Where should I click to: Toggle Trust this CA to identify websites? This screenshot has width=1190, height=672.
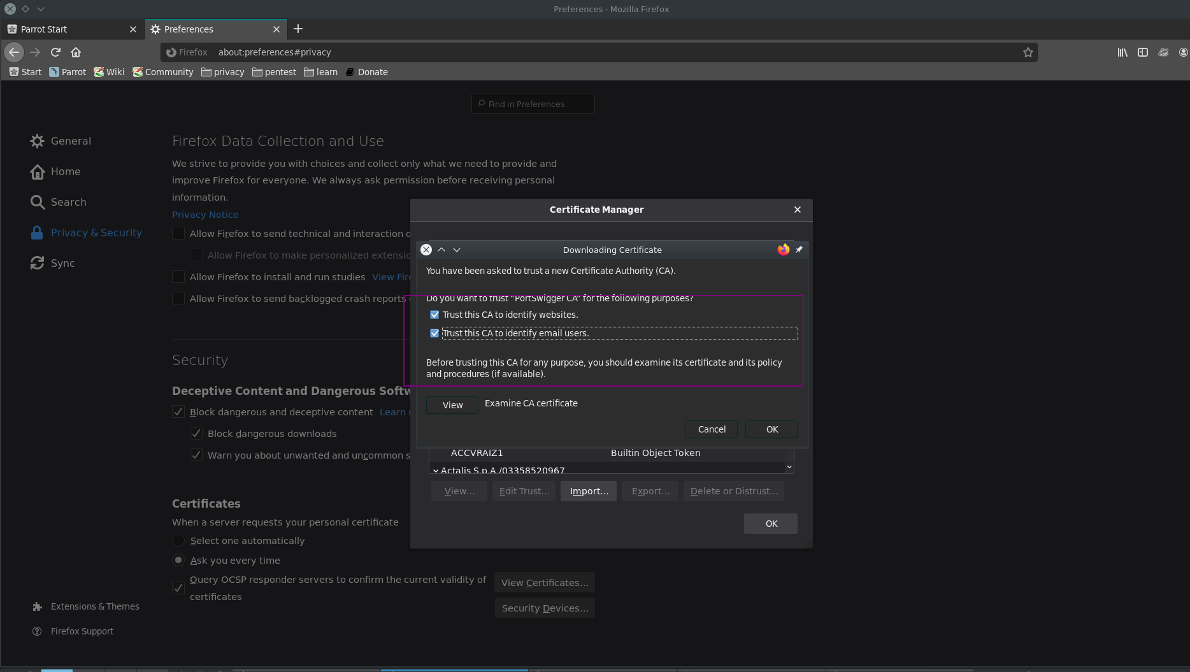(x=434, y=315)
